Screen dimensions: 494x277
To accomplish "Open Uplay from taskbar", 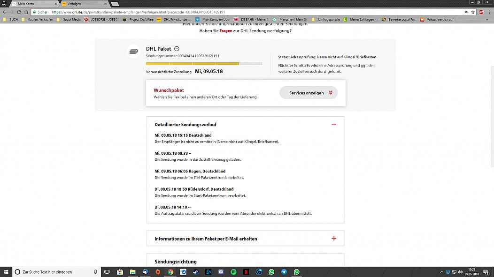I will pos(183,272).
